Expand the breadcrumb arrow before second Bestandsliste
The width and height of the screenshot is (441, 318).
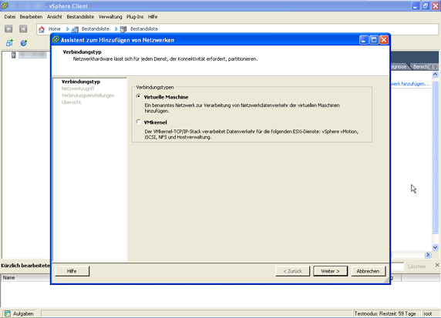(116, 29)
